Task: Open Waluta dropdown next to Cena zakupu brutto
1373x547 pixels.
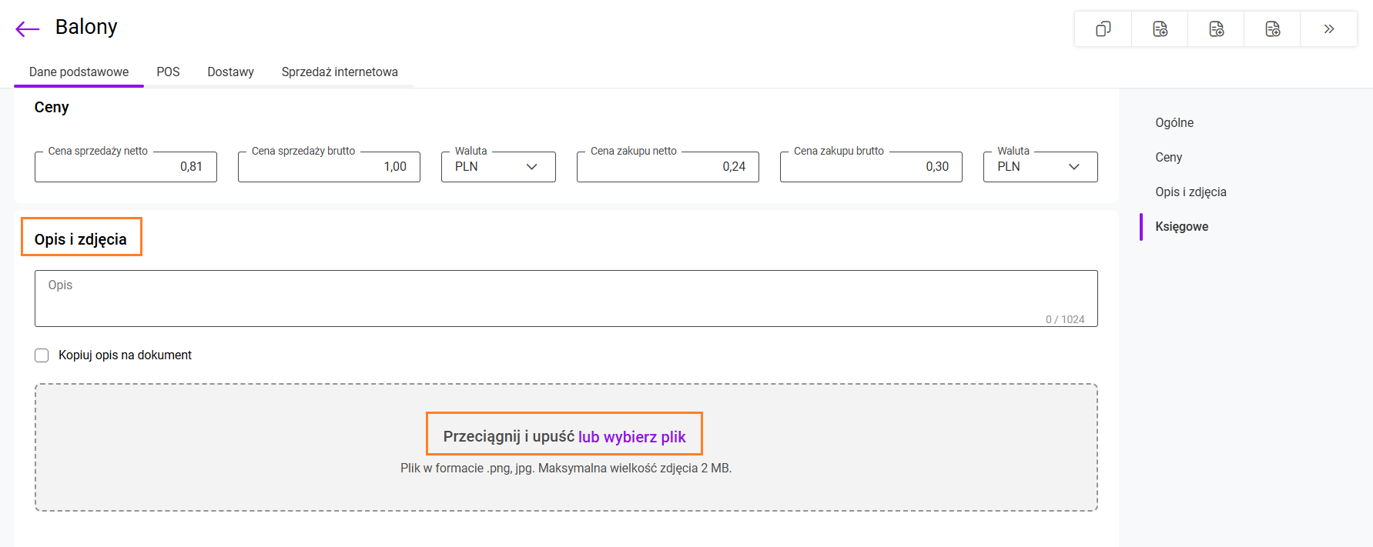Action: point(1040,167)
